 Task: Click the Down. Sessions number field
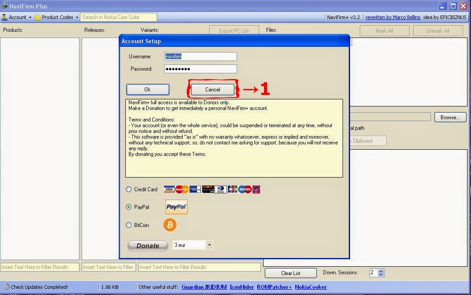pyautogui.click(x=374, y=273)
